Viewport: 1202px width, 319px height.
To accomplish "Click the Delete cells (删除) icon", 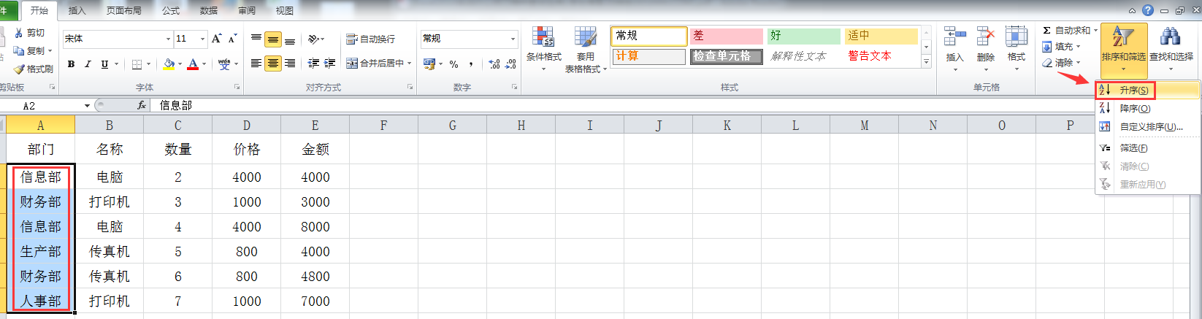I will point(986,36).
